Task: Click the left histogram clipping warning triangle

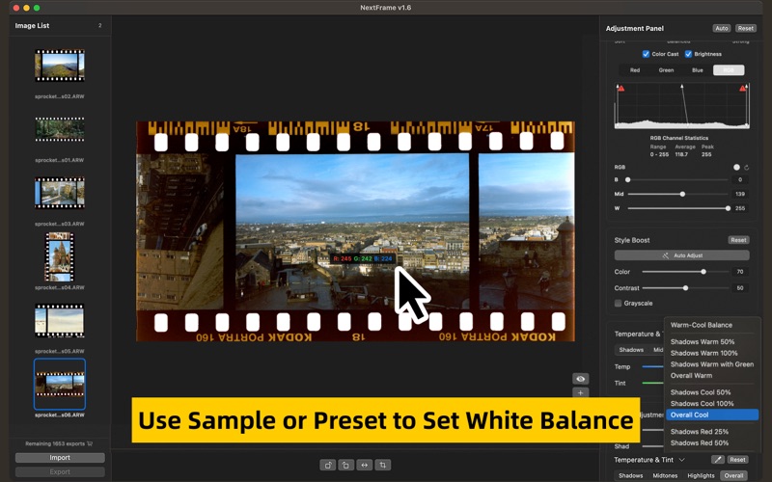Action: click(621, 89)
